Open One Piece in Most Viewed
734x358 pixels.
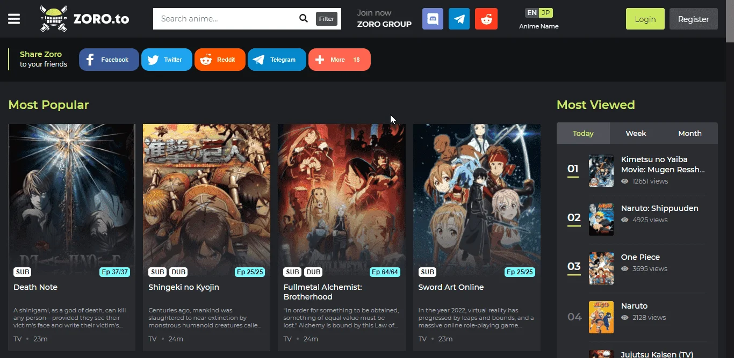click(641, 257)
